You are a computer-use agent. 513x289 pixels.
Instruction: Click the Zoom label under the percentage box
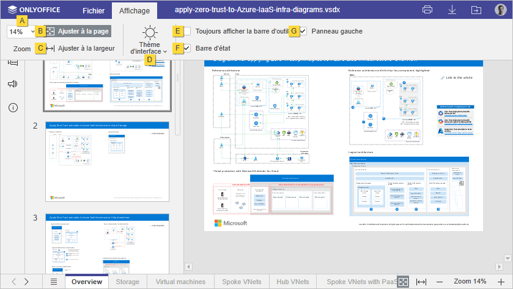click(22, 49)
